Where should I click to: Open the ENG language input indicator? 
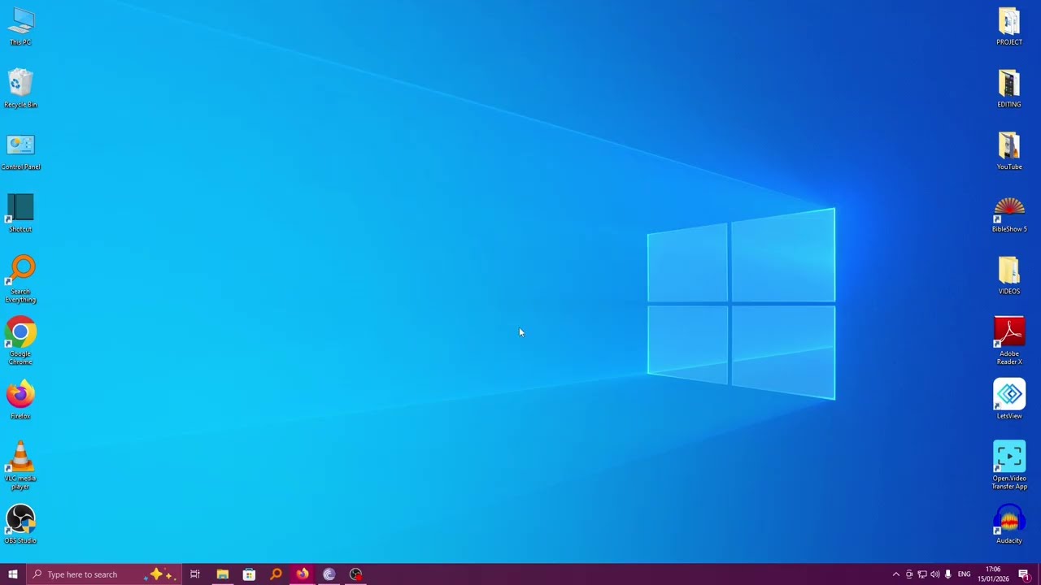(x=965, y=574)
